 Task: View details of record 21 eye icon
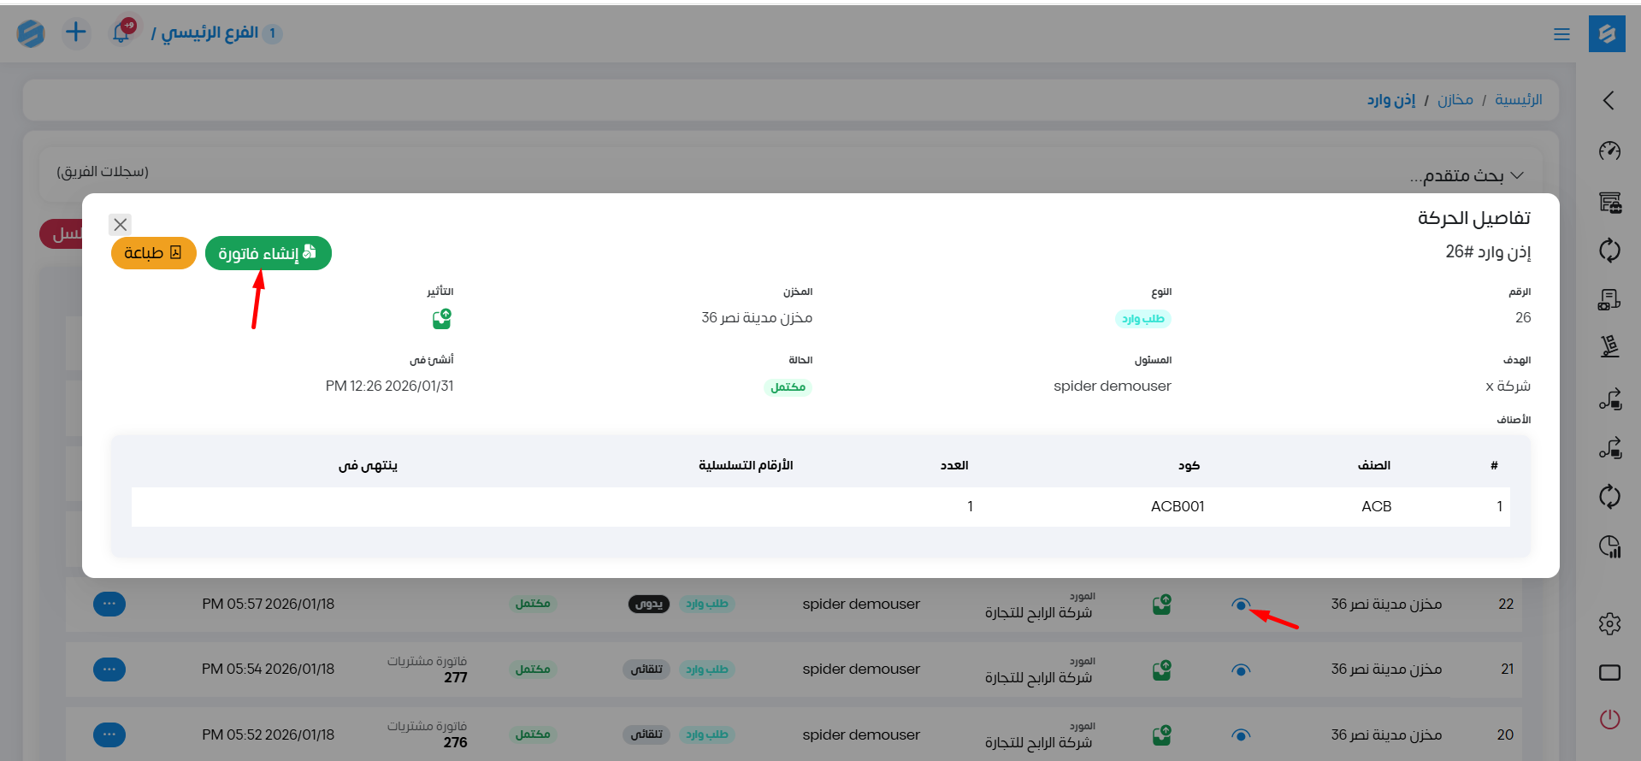[x=1240, y=670]
